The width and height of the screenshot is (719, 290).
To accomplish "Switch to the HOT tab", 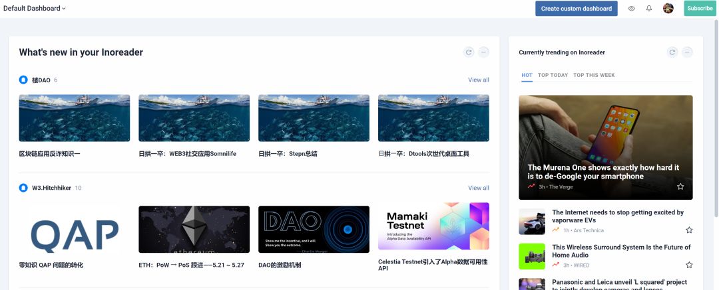I will coord(527,75).
